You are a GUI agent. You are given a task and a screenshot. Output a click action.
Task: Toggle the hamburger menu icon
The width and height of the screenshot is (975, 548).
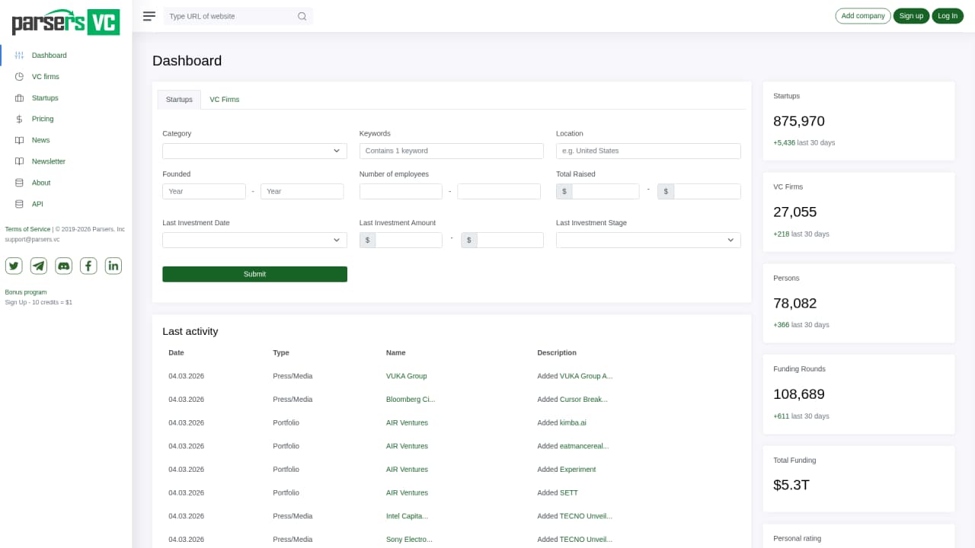coord(149,16)
